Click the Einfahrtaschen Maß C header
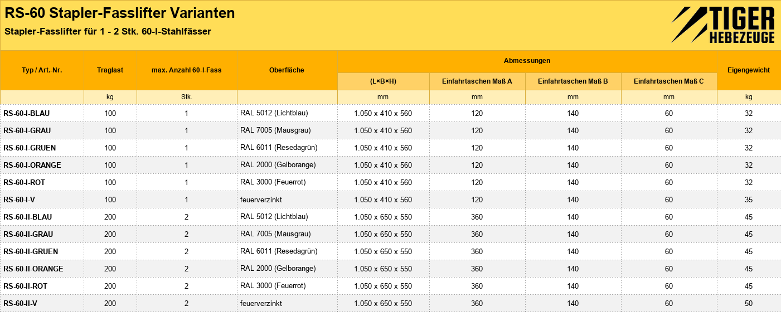Viewport: 781px width, 316px height. tap(669, 81)
